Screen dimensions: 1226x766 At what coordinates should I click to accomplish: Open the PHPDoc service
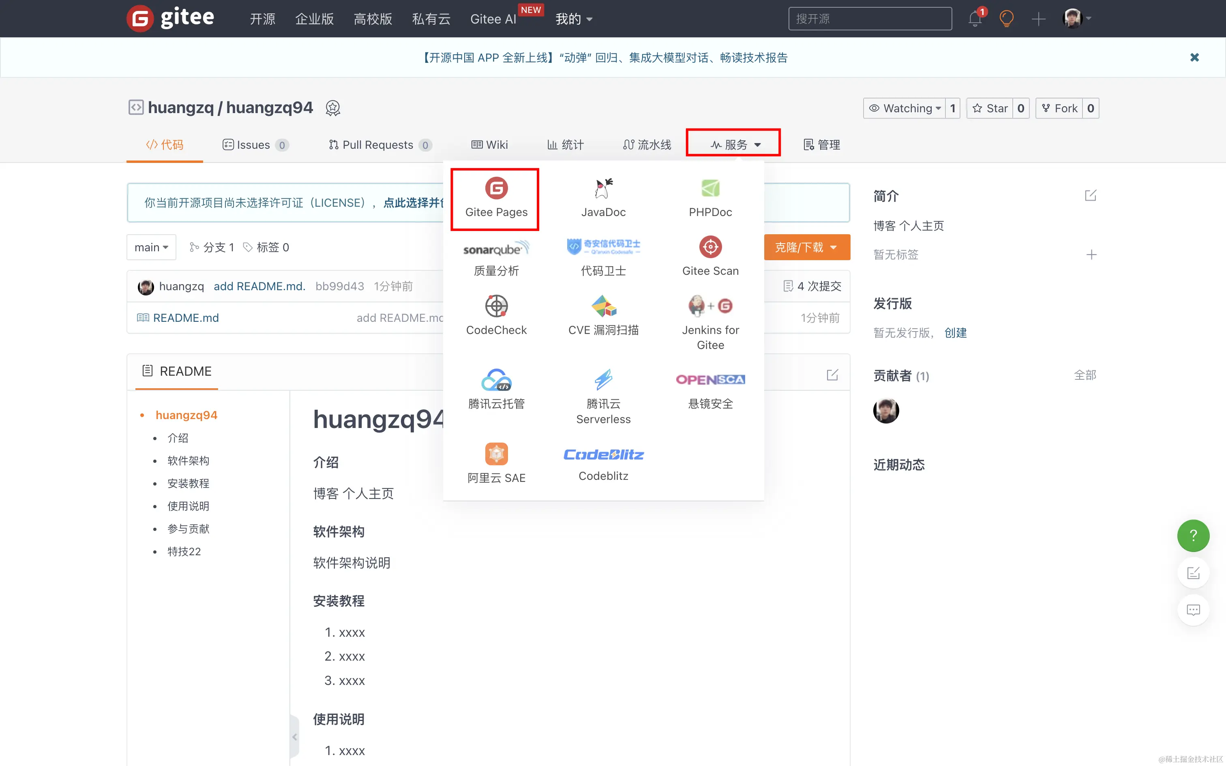tap(710, 199)
